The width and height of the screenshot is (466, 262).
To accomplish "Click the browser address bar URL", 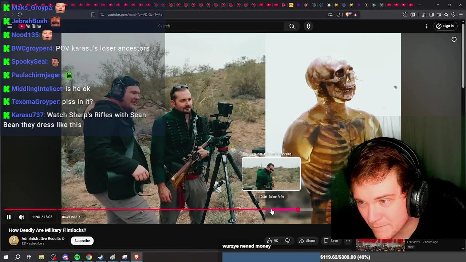I will coord(134,15).
